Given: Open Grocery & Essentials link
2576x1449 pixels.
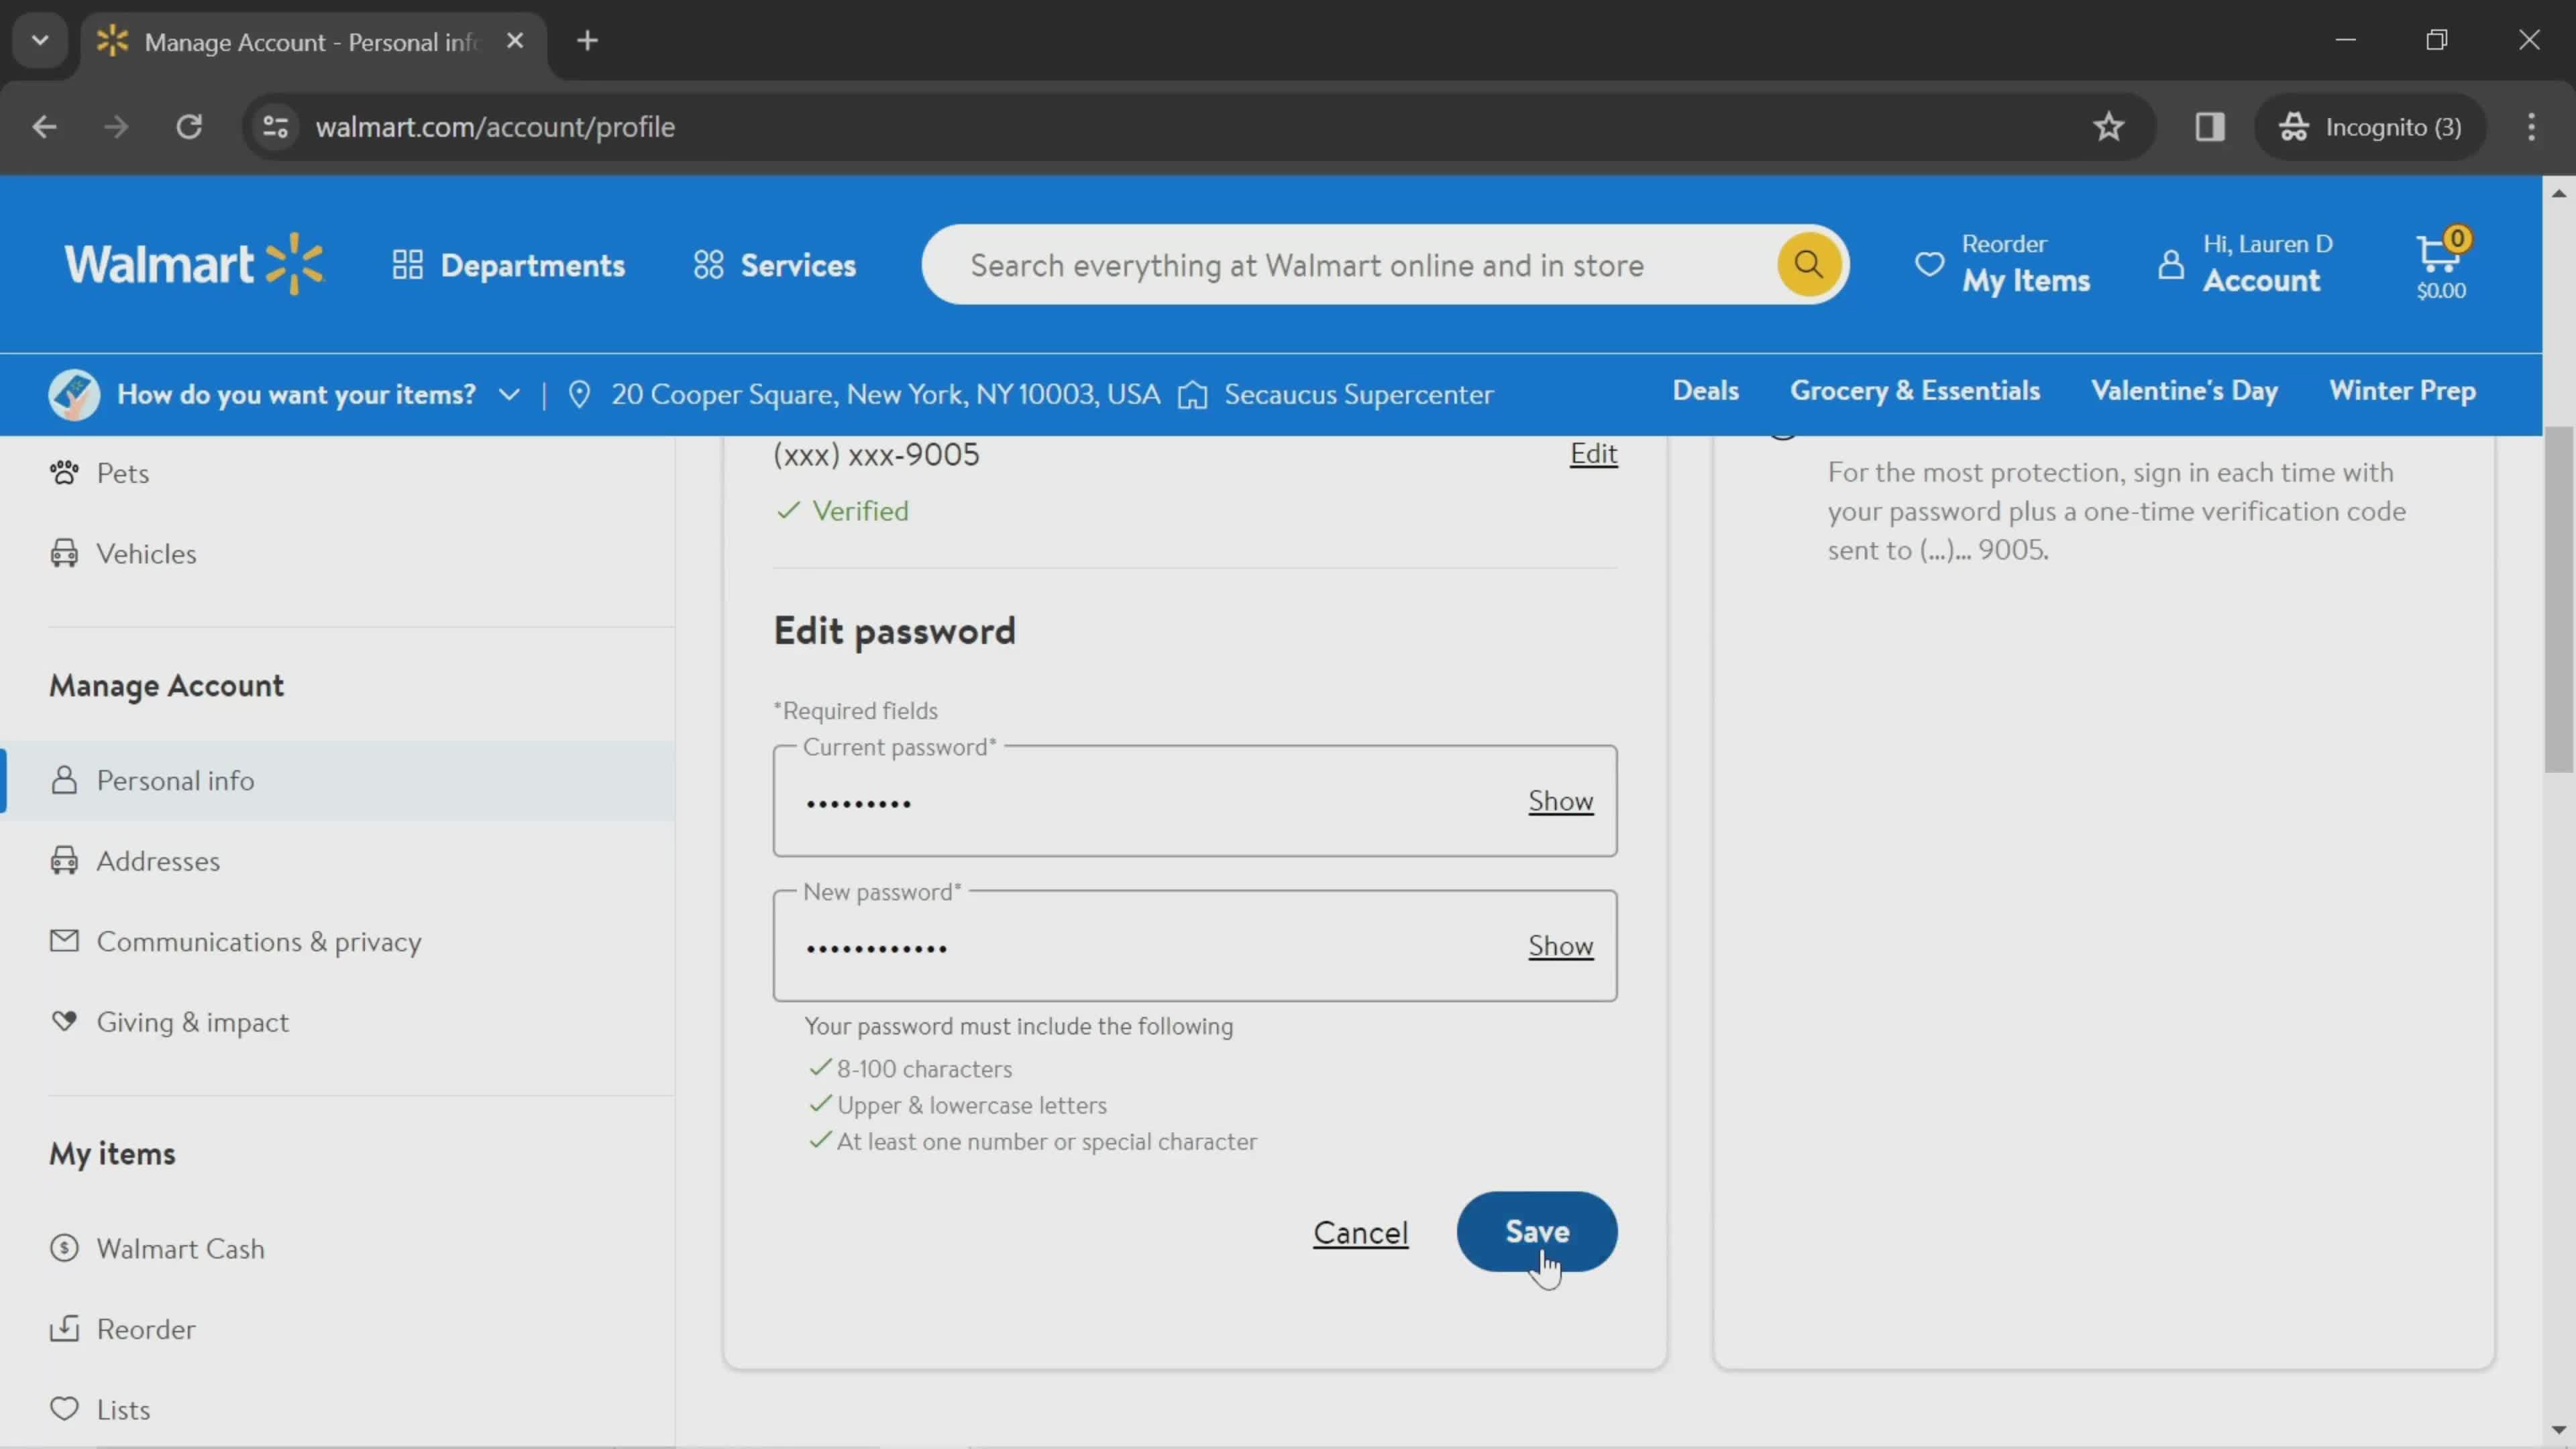Looking at the screenshot, I should [x=1915, y=391].
